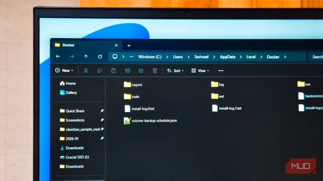Switch to the Docker tab
Viewport: 323px width, 181px height.
click(69, 45)
